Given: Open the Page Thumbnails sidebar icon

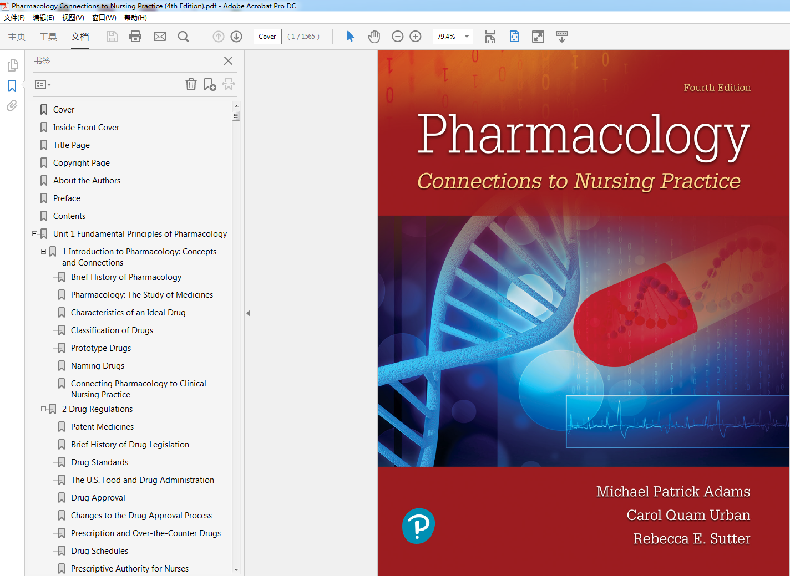Looking at the screenshot, I should click(x=12, y=65).
